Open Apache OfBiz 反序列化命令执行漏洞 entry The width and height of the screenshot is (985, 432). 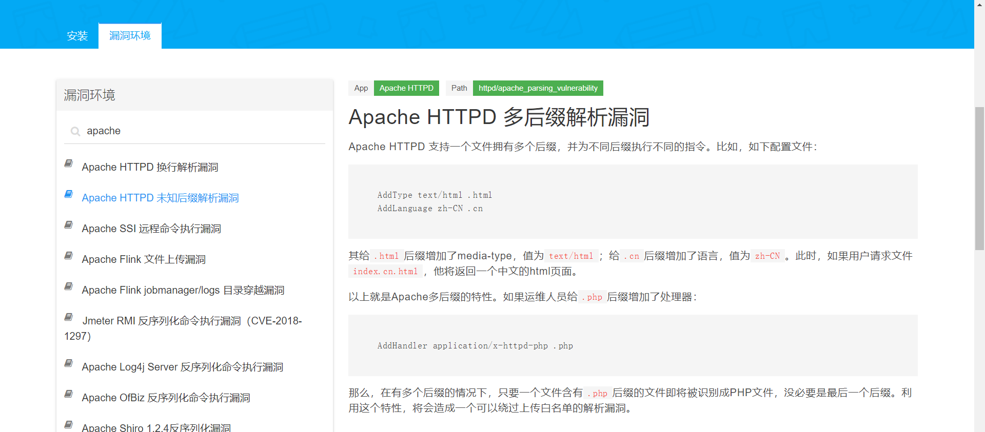click(166, 398)
